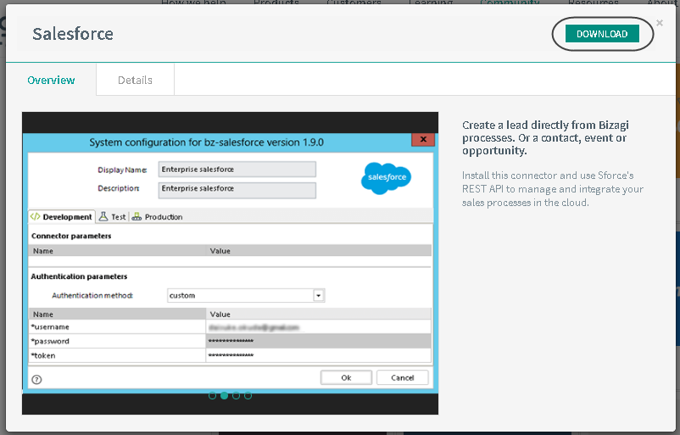This screenshot has height=435, width=680.
Task: Expand the Authentication method dropdown arrow
Action: coord(318,295)
